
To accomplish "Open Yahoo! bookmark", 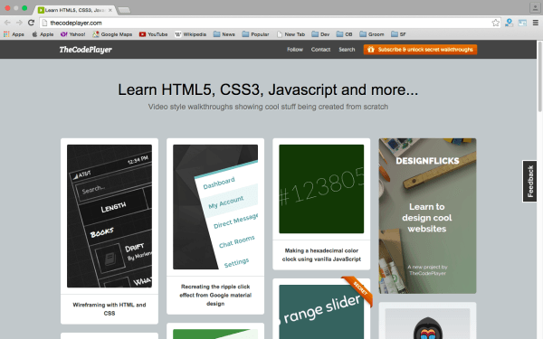I will click(x=72, y=34).
